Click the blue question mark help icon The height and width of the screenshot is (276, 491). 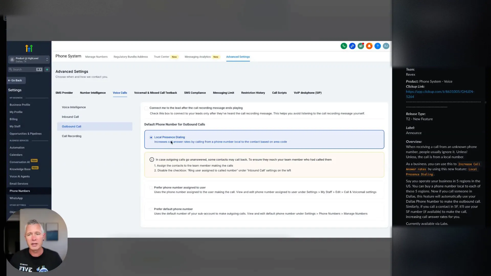pos(377,46)
